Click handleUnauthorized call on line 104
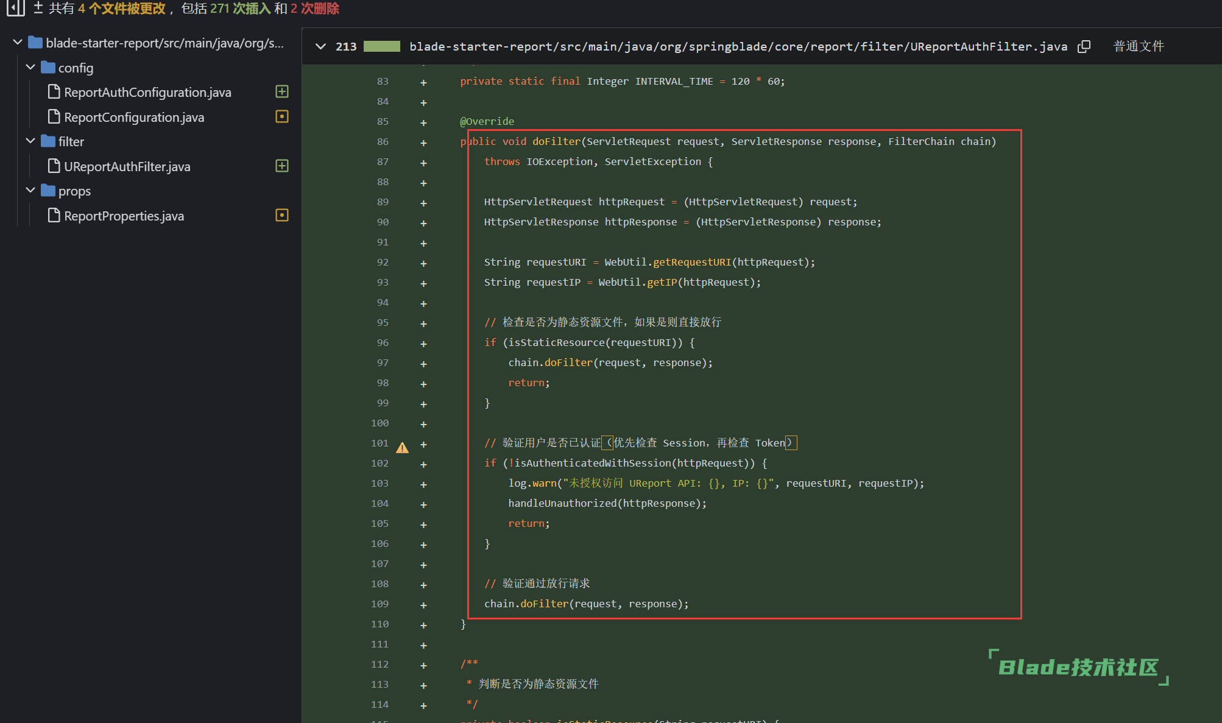 click(x=562, y=503)
